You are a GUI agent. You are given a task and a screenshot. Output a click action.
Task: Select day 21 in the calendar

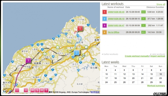(142, 78)
